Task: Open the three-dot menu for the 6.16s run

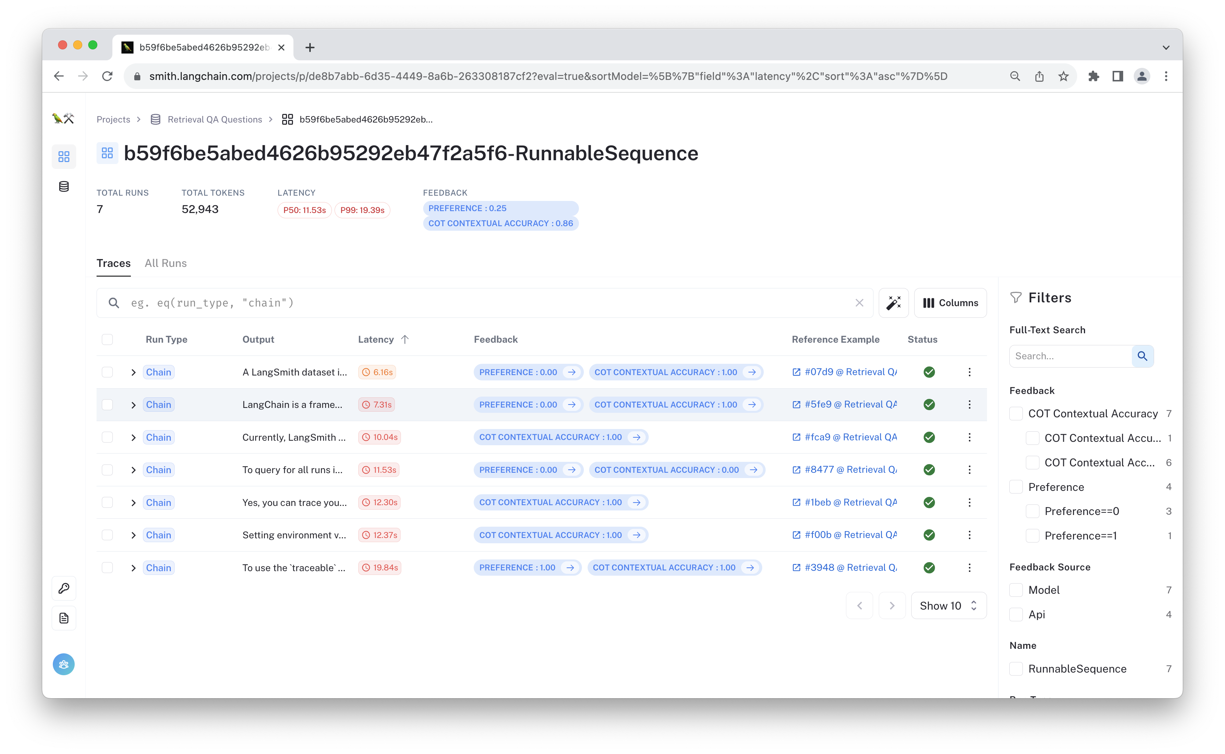Action: coord(969,372)
